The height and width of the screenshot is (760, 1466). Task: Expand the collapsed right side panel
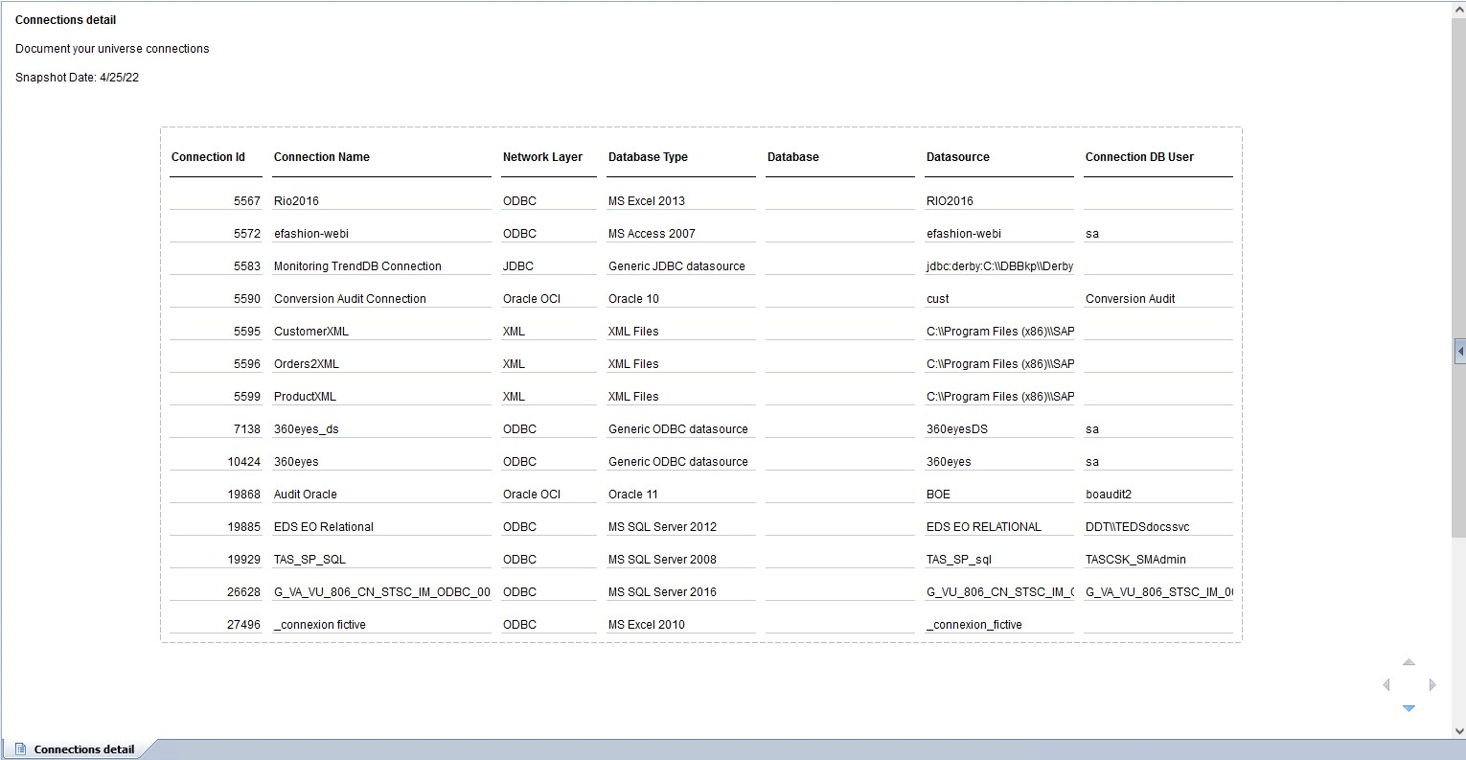(1459, 352)
